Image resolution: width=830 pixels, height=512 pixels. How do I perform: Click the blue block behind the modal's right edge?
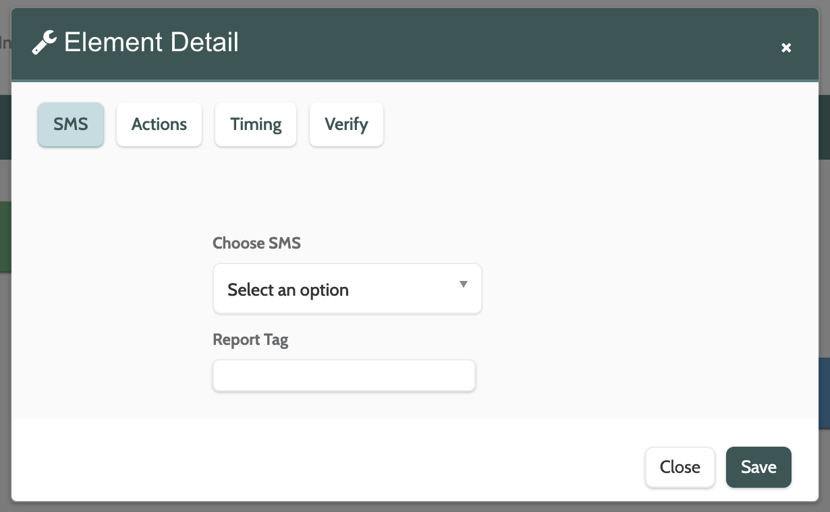(824, 393)
